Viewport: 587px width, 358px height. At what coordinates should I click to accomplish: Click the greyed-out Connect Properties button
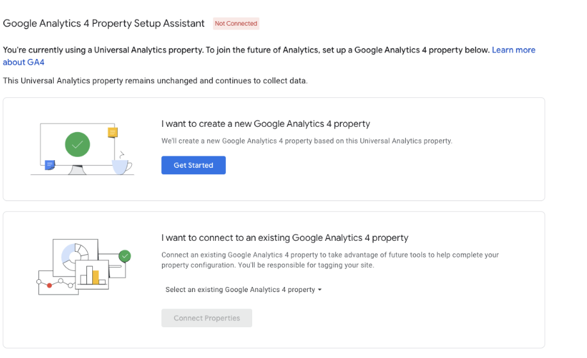click(x=207, y=318)
